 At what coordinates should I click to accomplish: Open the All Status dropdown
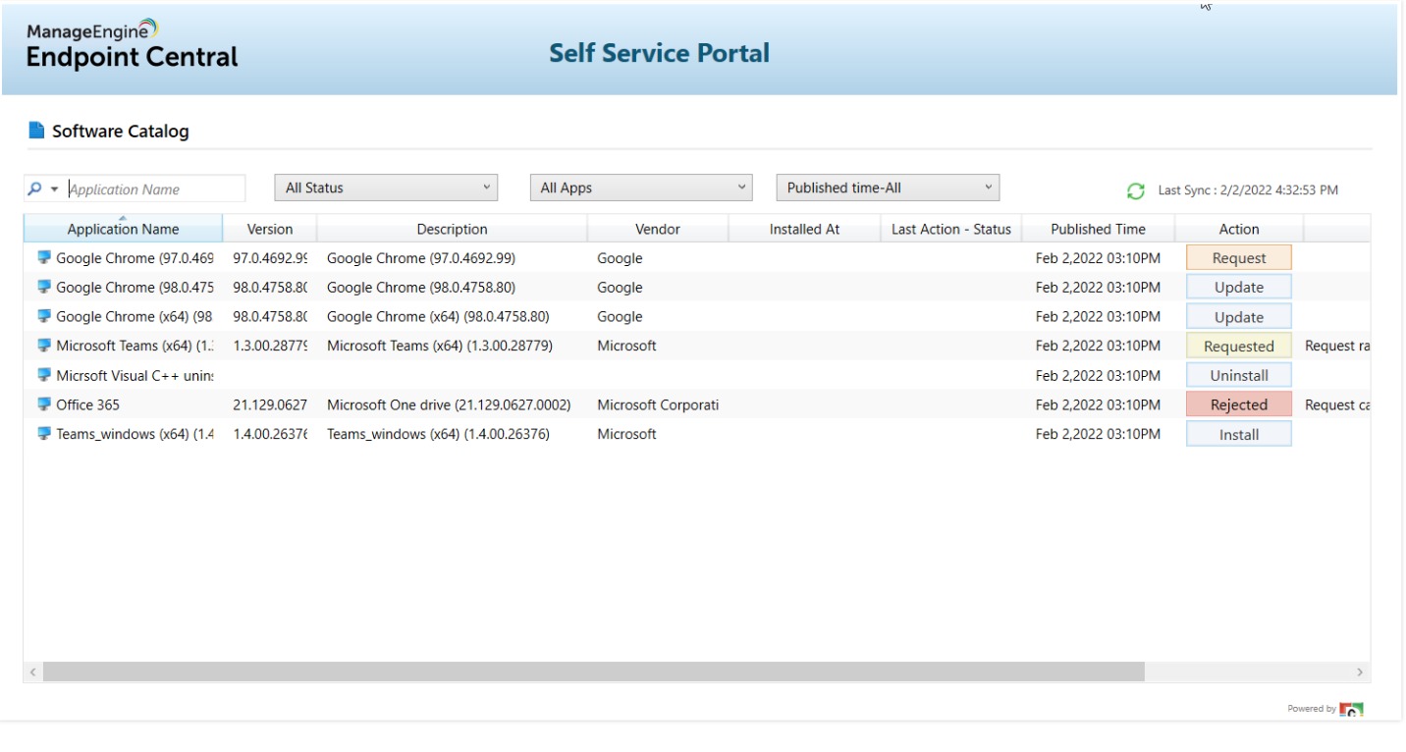click(386, 188)
